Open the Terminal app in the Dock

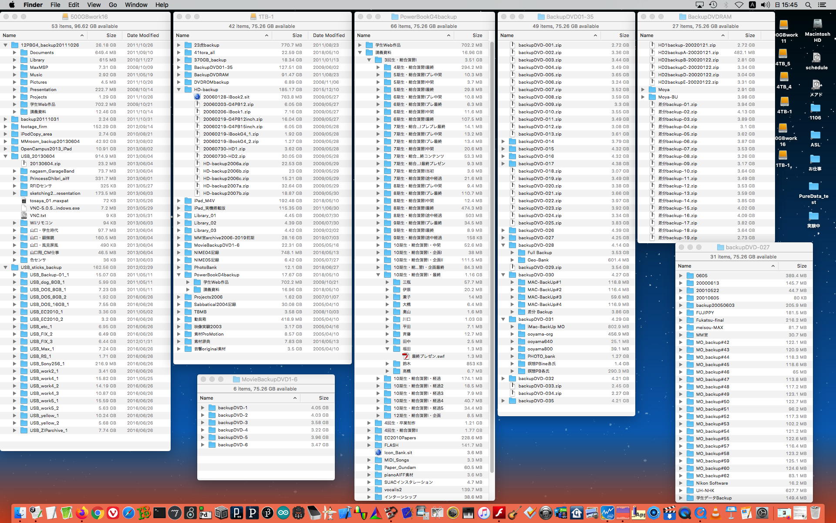coord(159,513)
